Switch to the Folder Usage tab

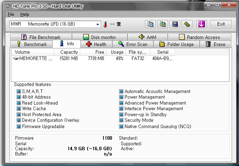pyautogui.click(x=177, y=44)
